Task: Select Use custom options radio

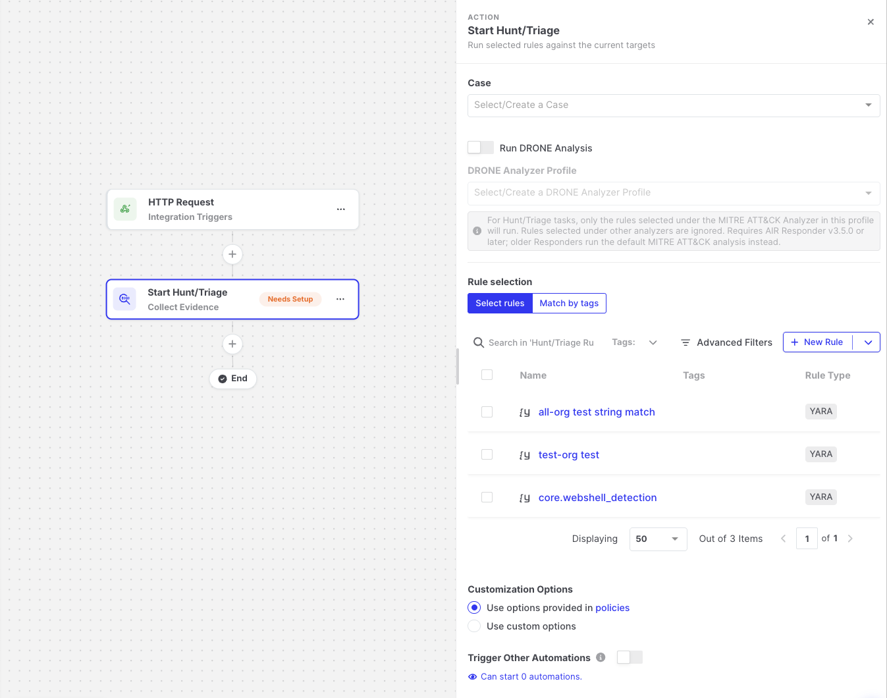Action: [x=474, y=626]
